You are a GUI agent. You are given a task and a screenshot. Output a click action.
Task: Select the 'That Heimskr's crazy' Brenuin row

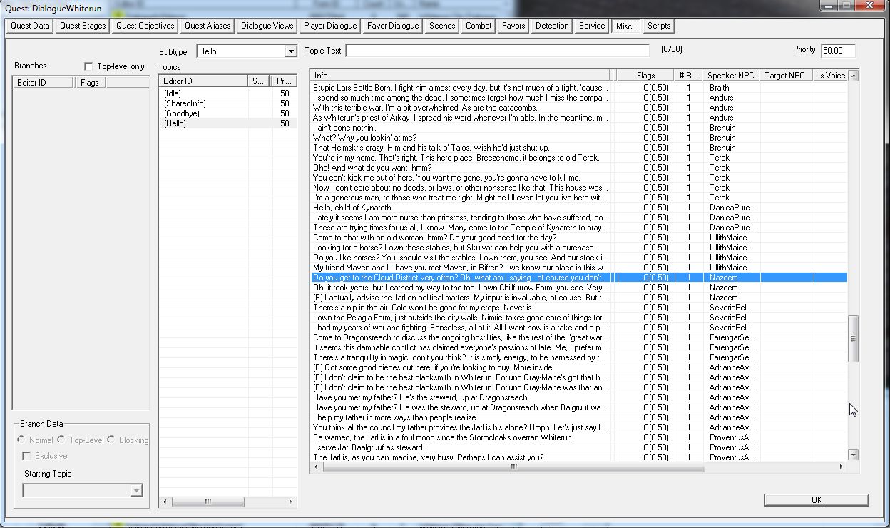click(x=579, y=148)
